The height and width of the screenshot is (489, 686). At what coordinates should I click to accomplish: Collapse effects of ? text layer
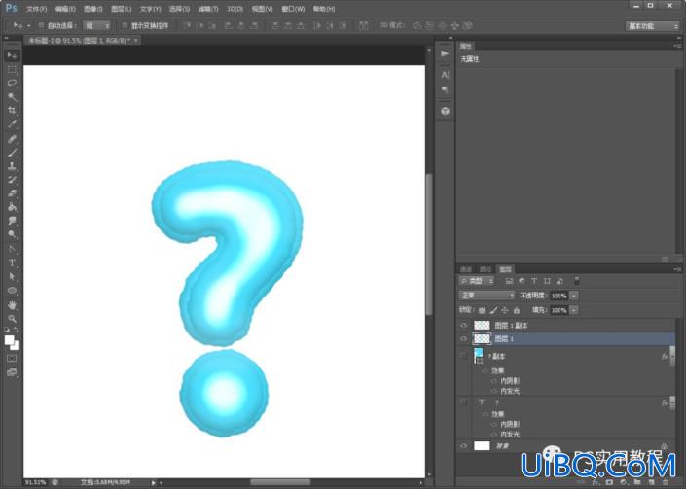(x=672, y=402)
